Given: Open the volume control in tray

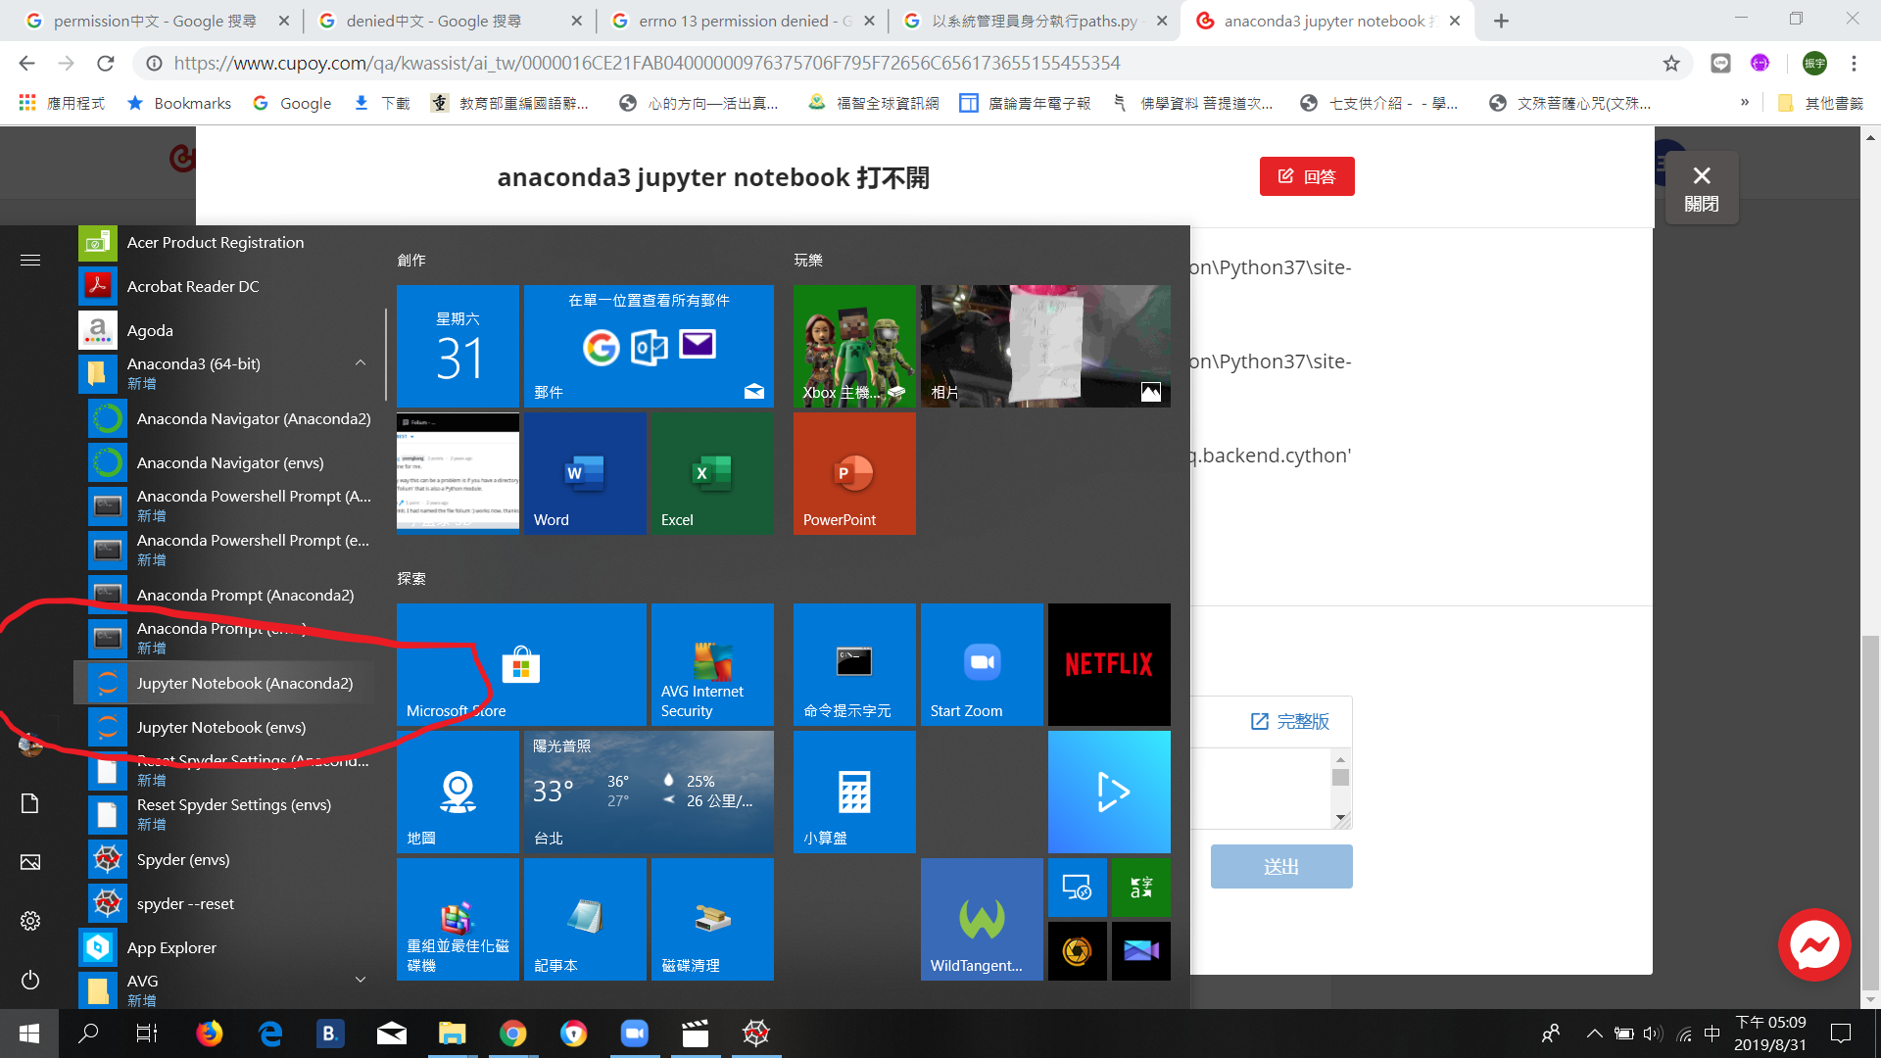Looking at the screenshot, I should pos(1653,1034).
